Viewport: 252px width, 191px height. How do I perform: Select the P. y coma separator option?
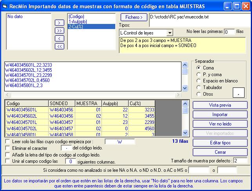click(199, 75)
